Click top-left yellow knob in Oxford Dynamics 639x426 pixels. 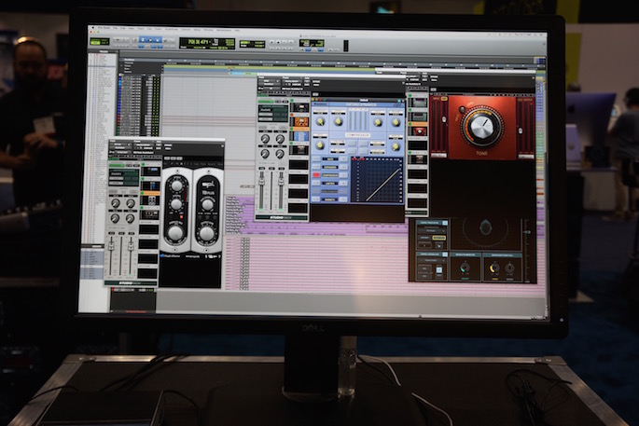tap(320, 121)
